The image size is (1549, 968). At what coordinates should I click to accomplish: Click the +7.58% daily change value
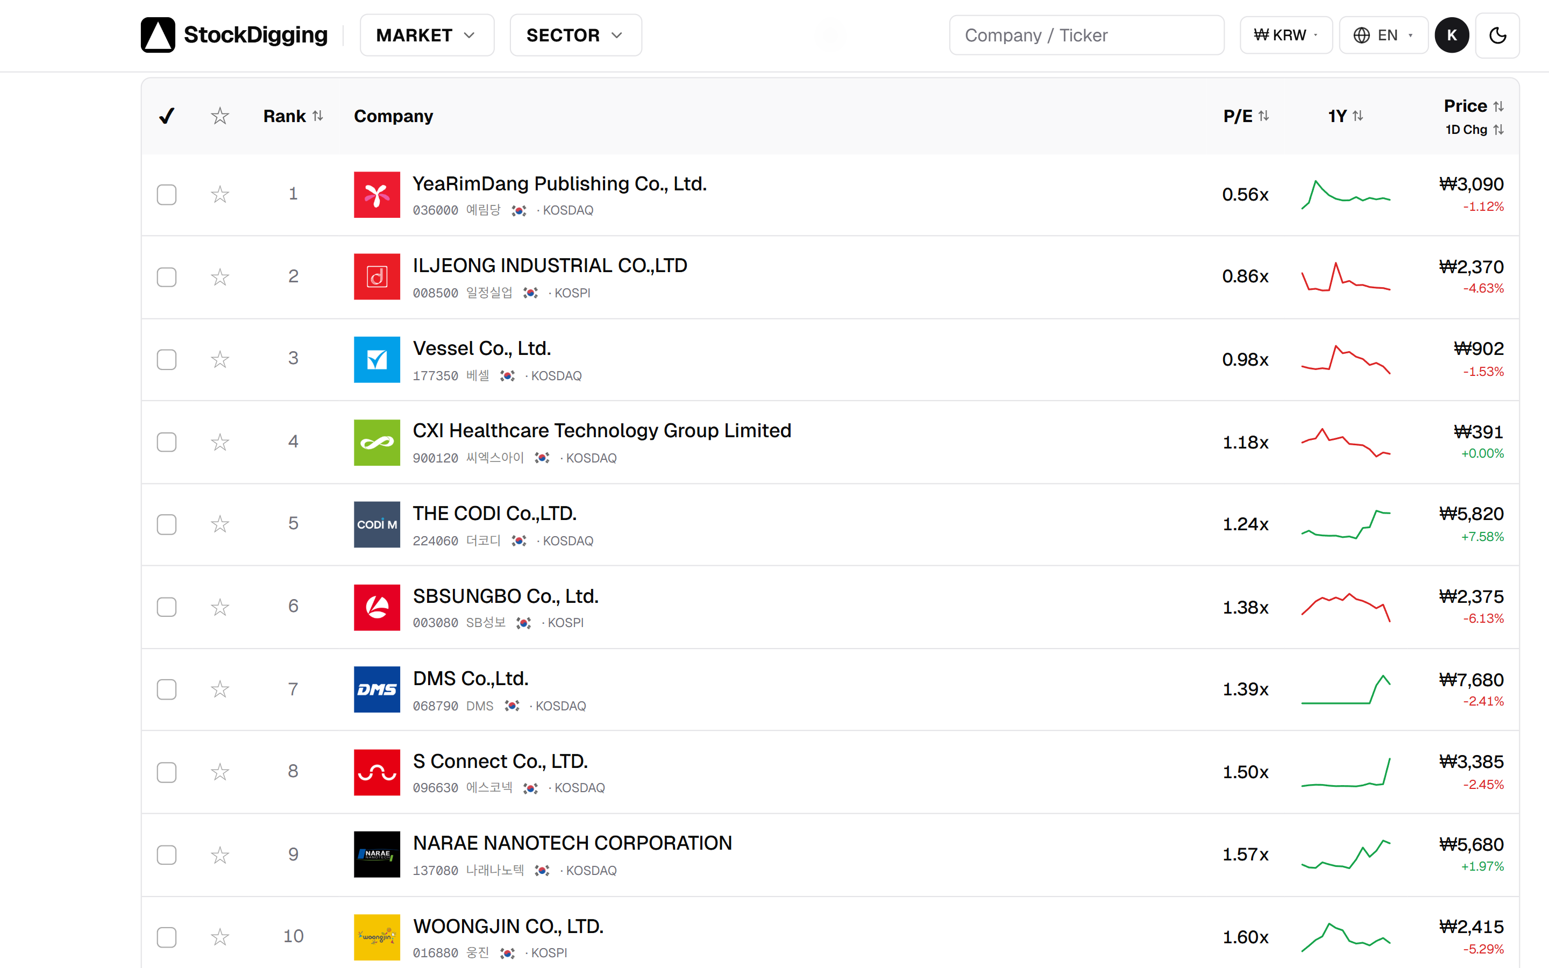(x=1482, y=537)
